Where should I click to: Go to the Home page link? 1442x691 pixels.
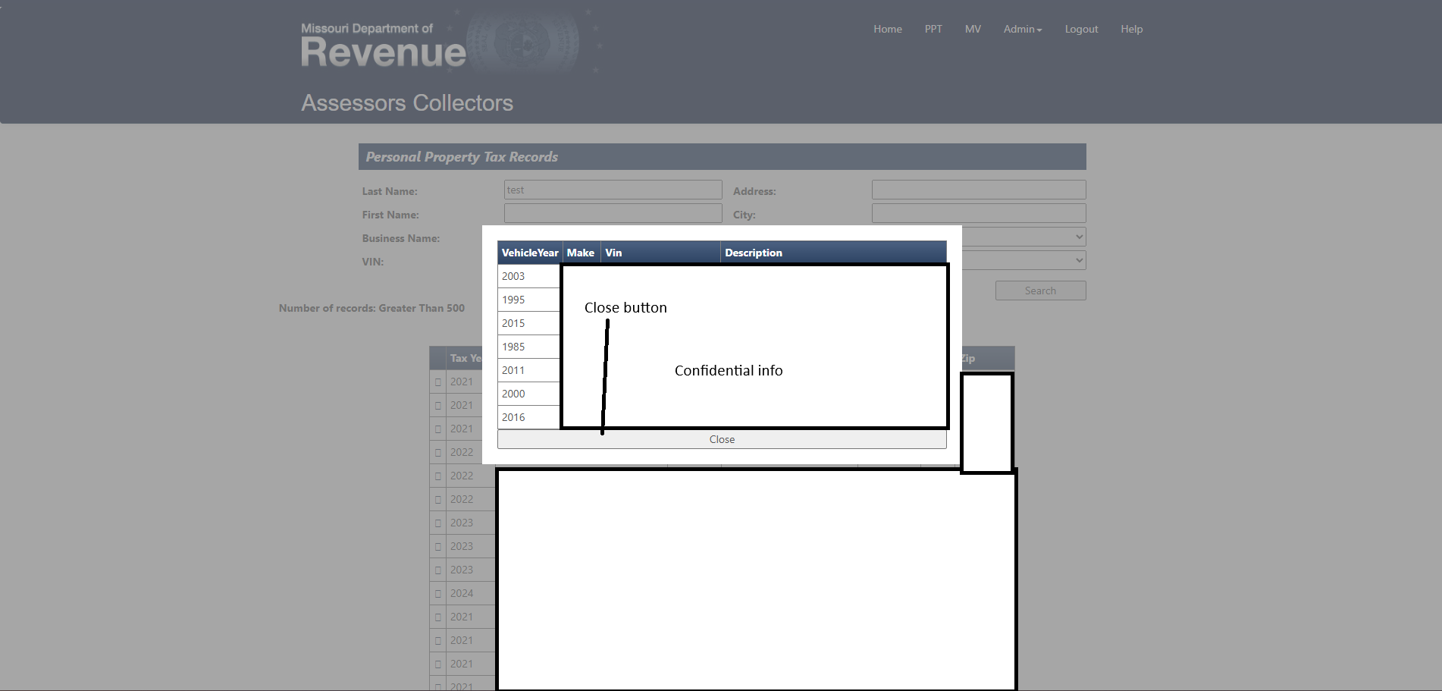(x=887, y=29)
